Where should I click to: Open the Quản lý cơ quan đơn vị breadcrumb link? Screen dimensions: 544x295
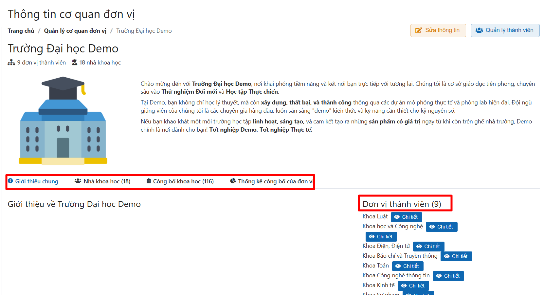75,31
